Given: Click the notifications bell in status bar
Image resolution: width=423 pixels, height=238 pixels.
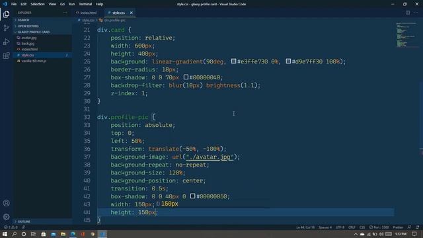Looking at the screenshot, I should tap(417, 227).
